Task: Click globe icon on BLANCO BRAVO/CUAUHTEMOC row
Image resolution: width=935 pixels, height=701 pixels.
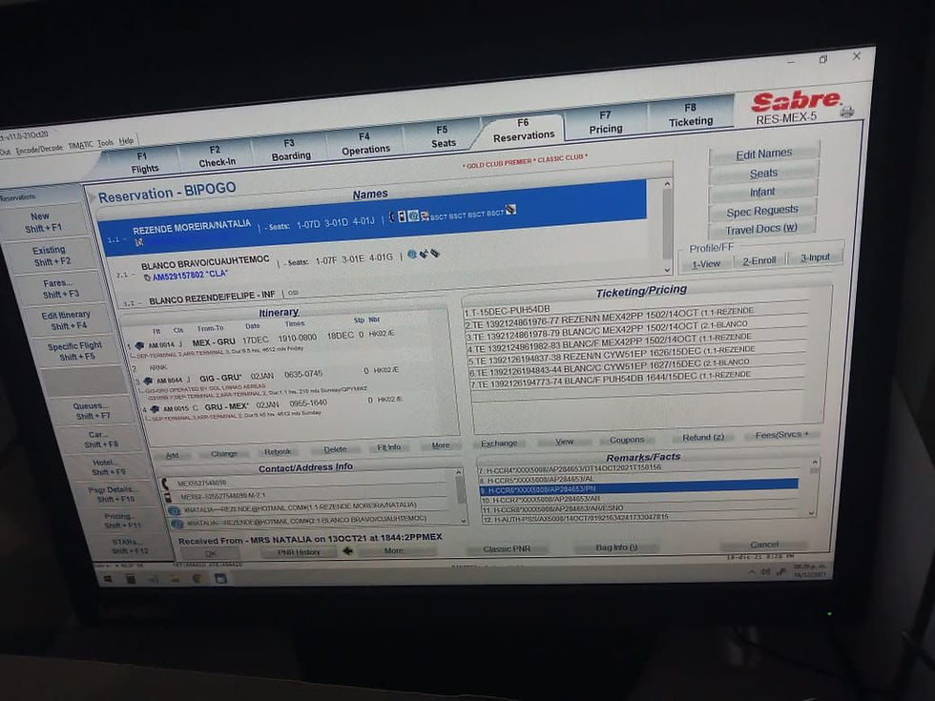Action: tap(411, 255)
